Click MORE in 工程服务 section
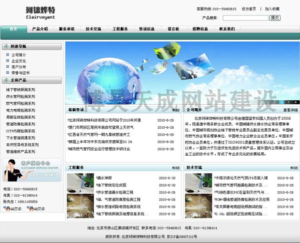This screenshot has height=243, width=300. 176,168
